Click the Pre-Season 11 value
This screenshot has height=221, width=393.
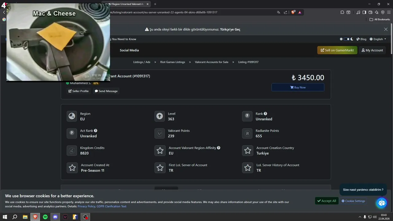tap(92, 170)
